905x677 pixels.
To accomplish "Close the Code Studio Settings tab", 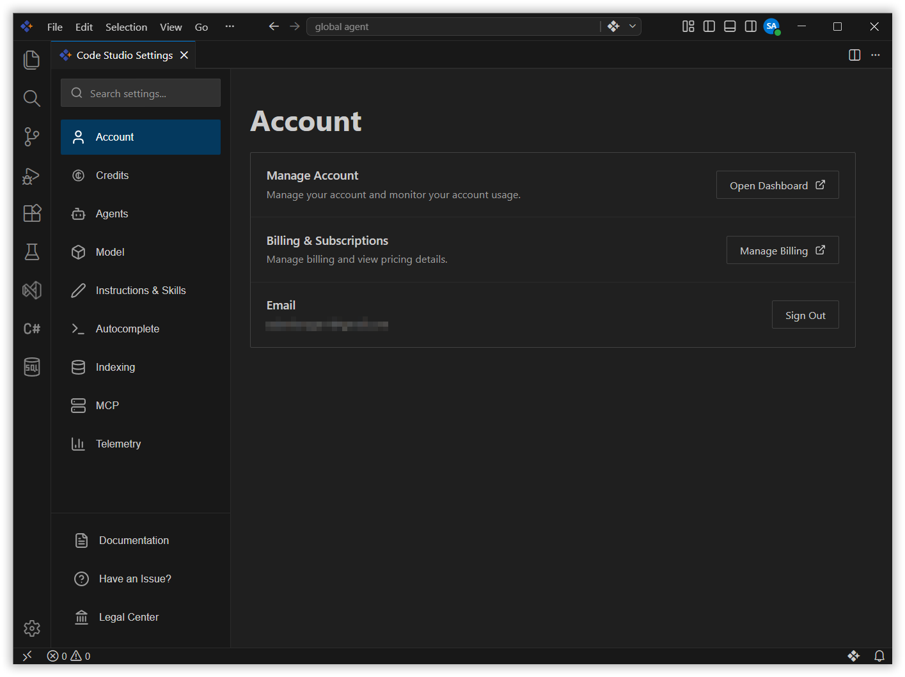I will tap(184, 55).
